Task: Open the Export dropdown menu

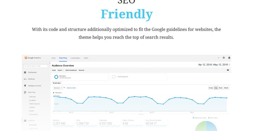Action: [60, 70]
